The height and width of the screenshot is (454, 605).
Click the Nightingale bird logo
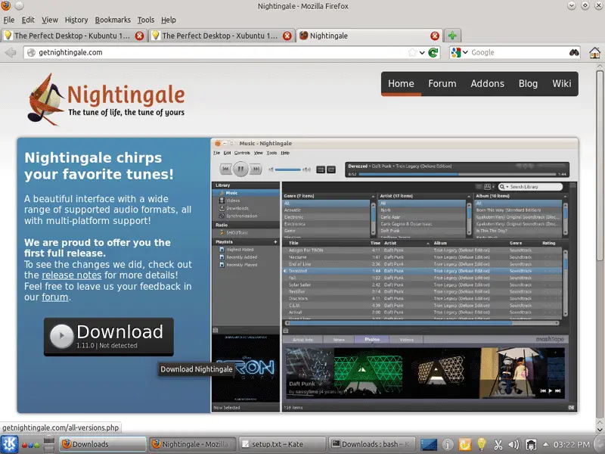pyautogui.click(x=45, y=100)
